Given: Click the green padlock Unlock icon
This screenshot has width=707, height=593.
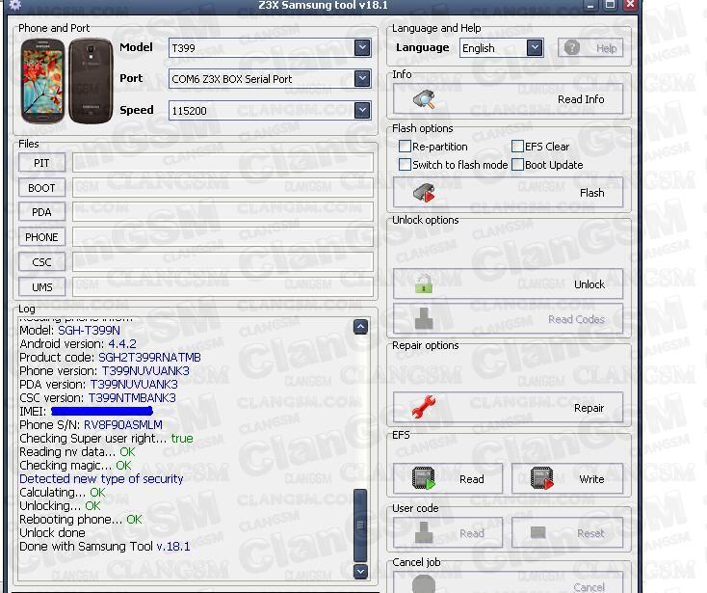Looking at the screenshot, I should point(424,283).
